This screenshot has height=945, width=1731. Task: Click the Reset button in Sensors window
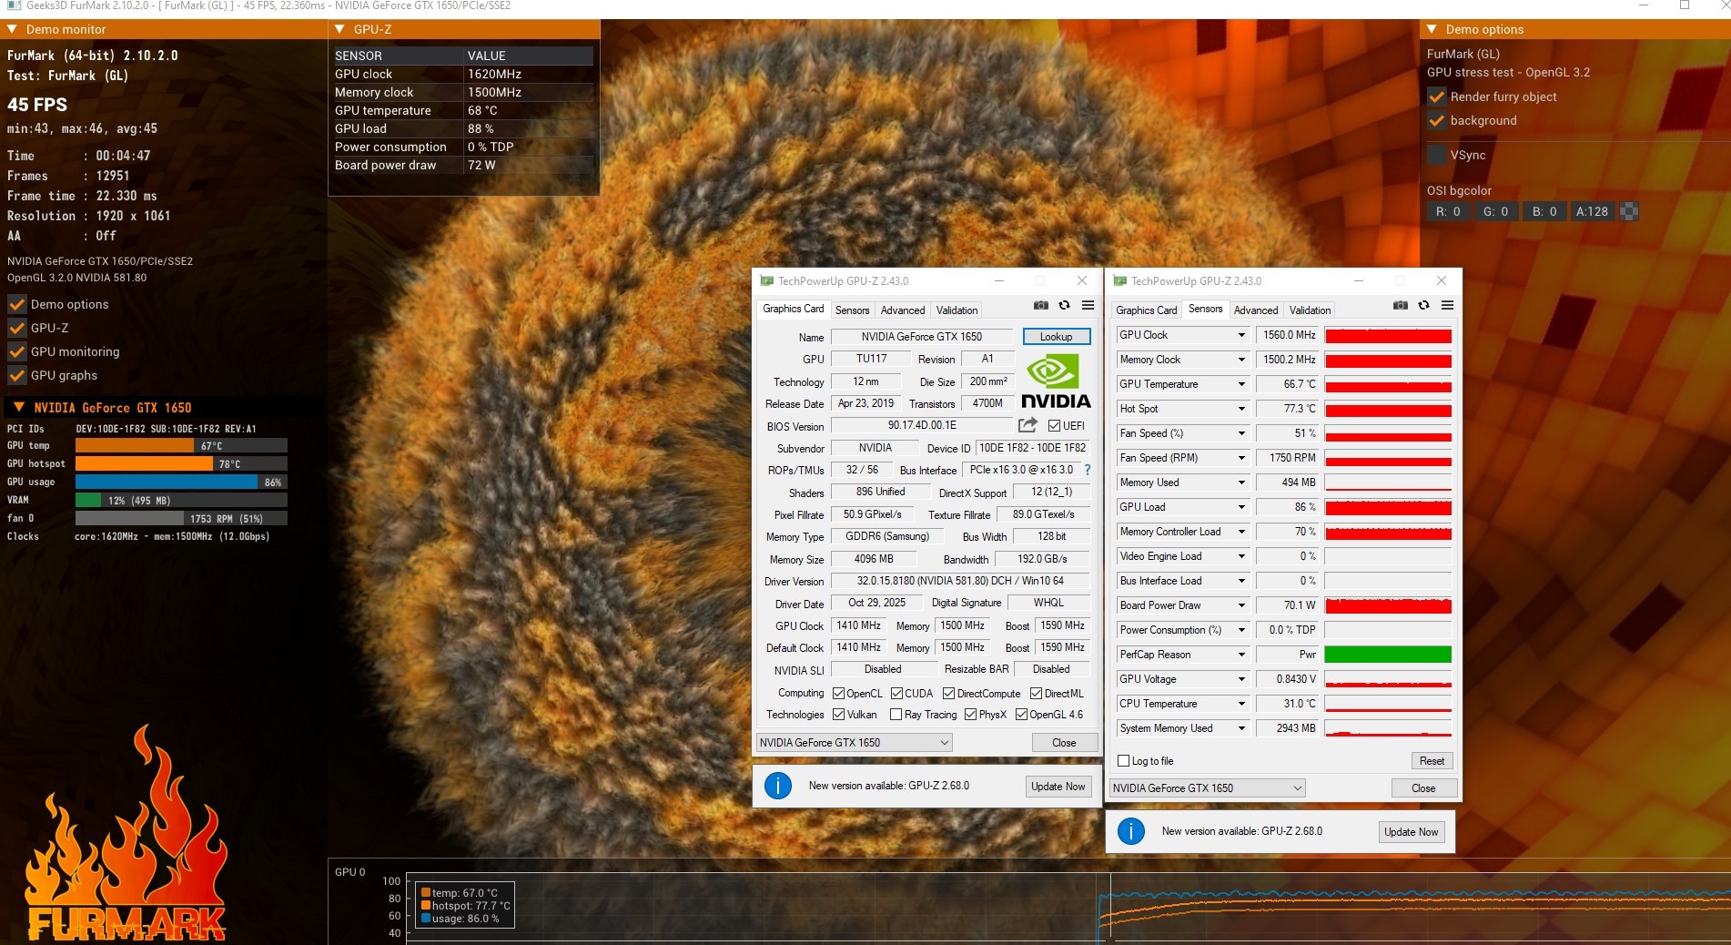click(x=1432, y=761)
